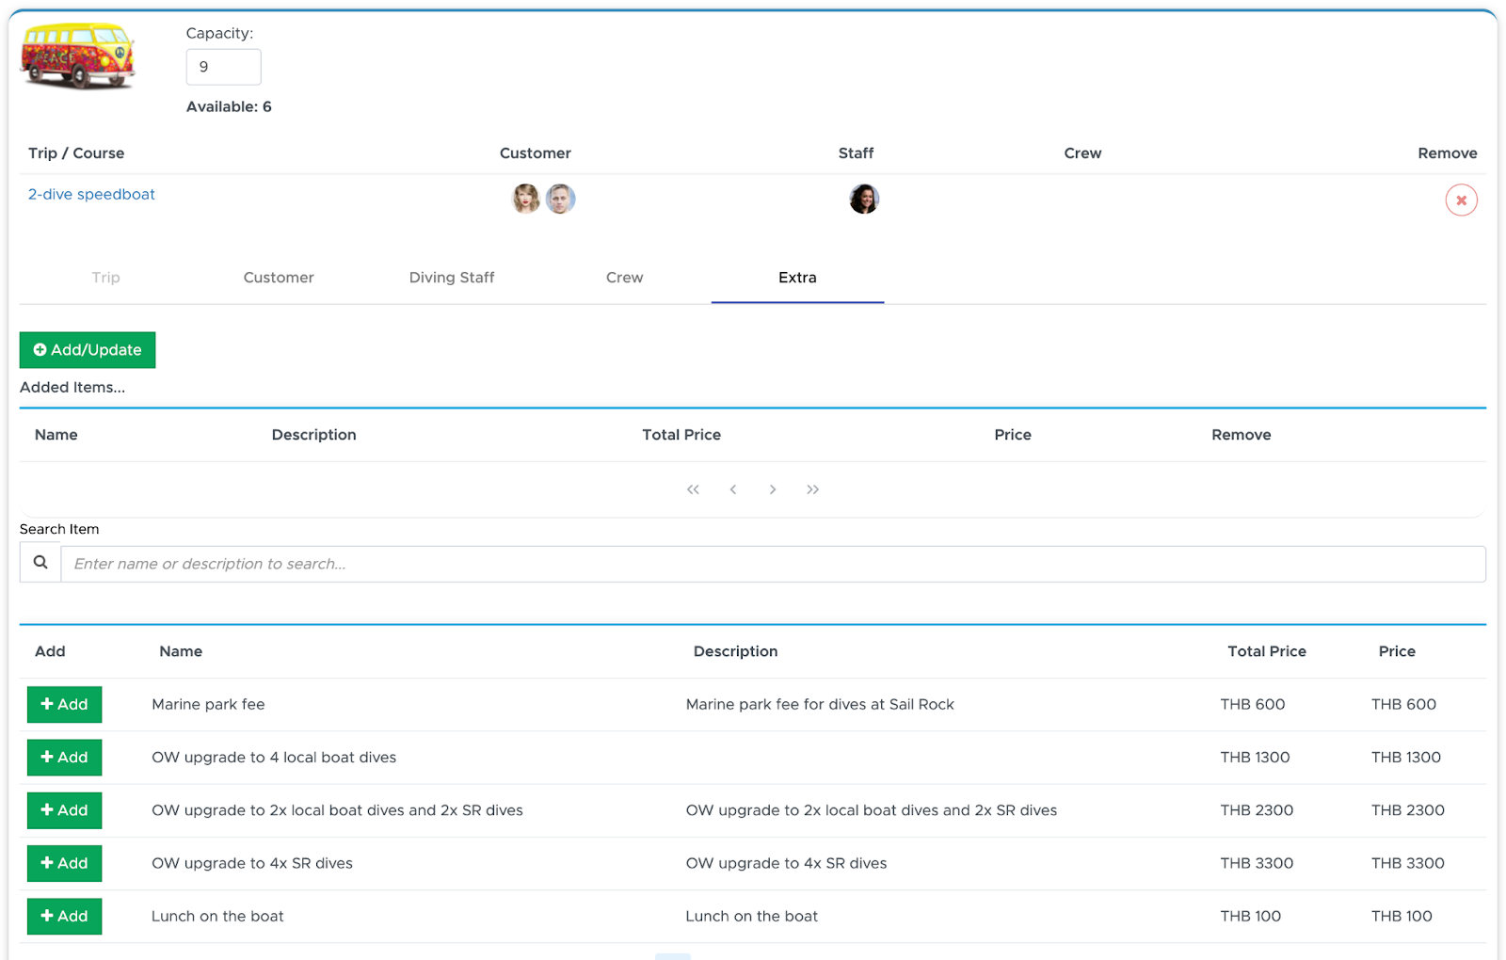Click the search magnifier icon
This screenshot has width=1506, height=960.
[x=40, y=563]
